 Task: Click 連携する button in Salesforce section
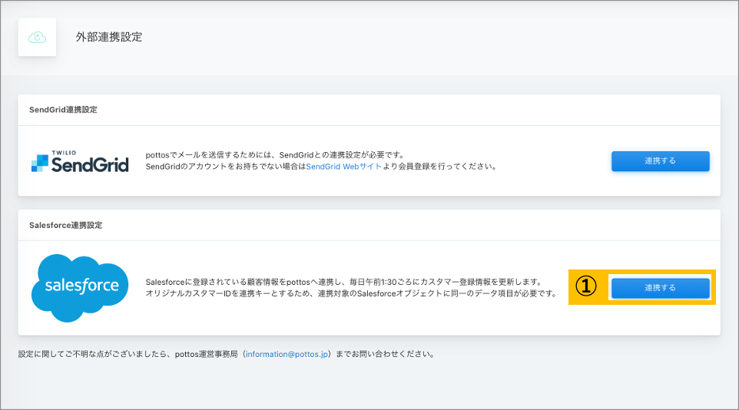click(661, 288)
